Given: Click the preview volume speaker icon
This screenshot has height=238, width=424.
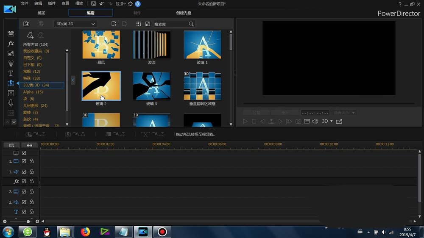Looking at the screenshot, I should 315,121.
